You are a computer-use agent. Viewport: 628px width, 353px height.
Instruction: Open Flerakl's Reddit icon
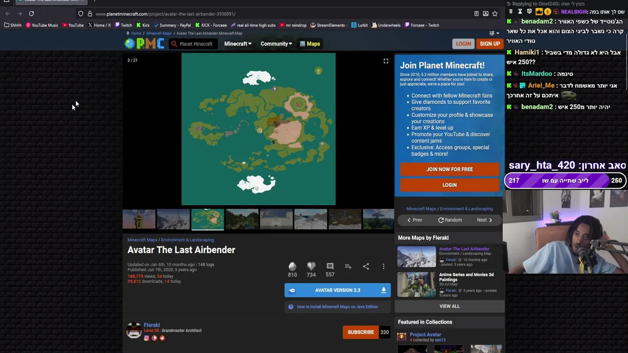162,338
